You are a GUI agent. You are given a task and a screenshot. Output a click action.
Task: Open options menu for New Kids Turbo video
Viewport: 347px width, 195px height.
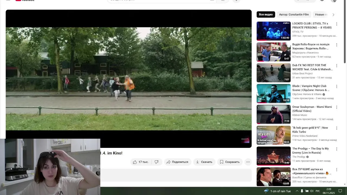click(x=336, y=128)
